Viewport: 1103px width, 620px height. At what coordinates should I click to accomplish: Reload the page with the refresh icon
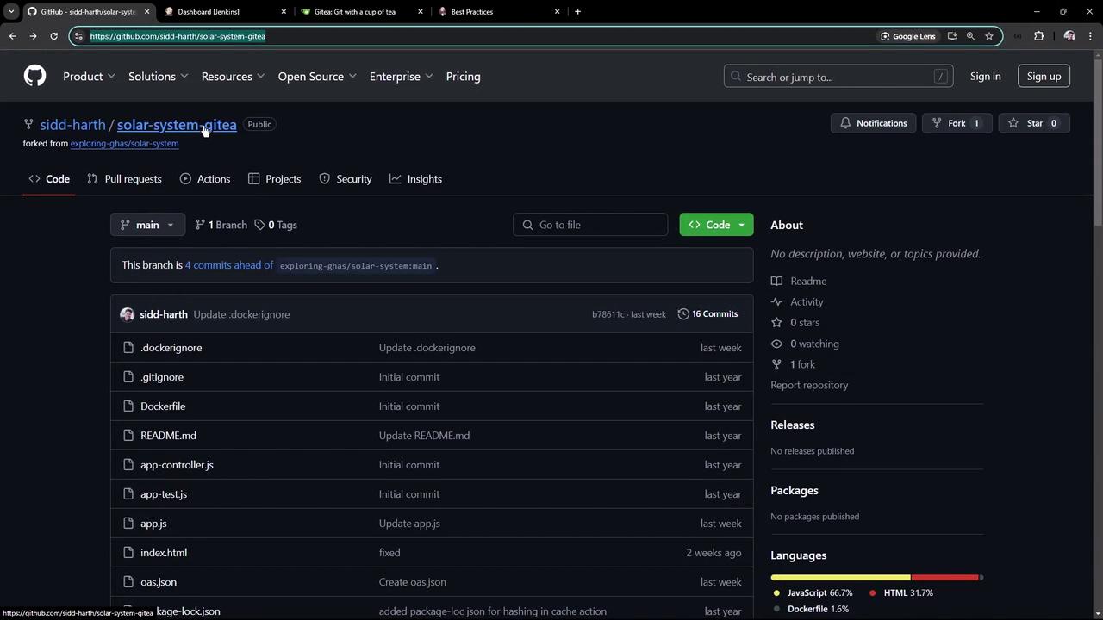click(53, 36)
